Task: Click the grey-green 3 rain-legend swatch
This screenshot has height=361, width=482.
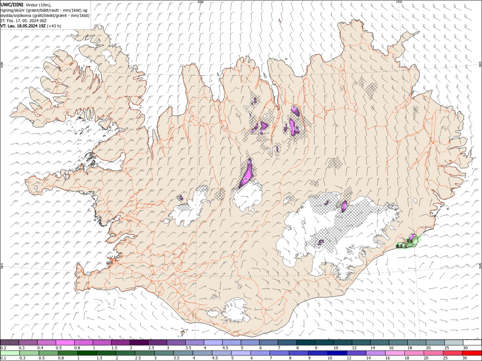Action: pos(164,353)
